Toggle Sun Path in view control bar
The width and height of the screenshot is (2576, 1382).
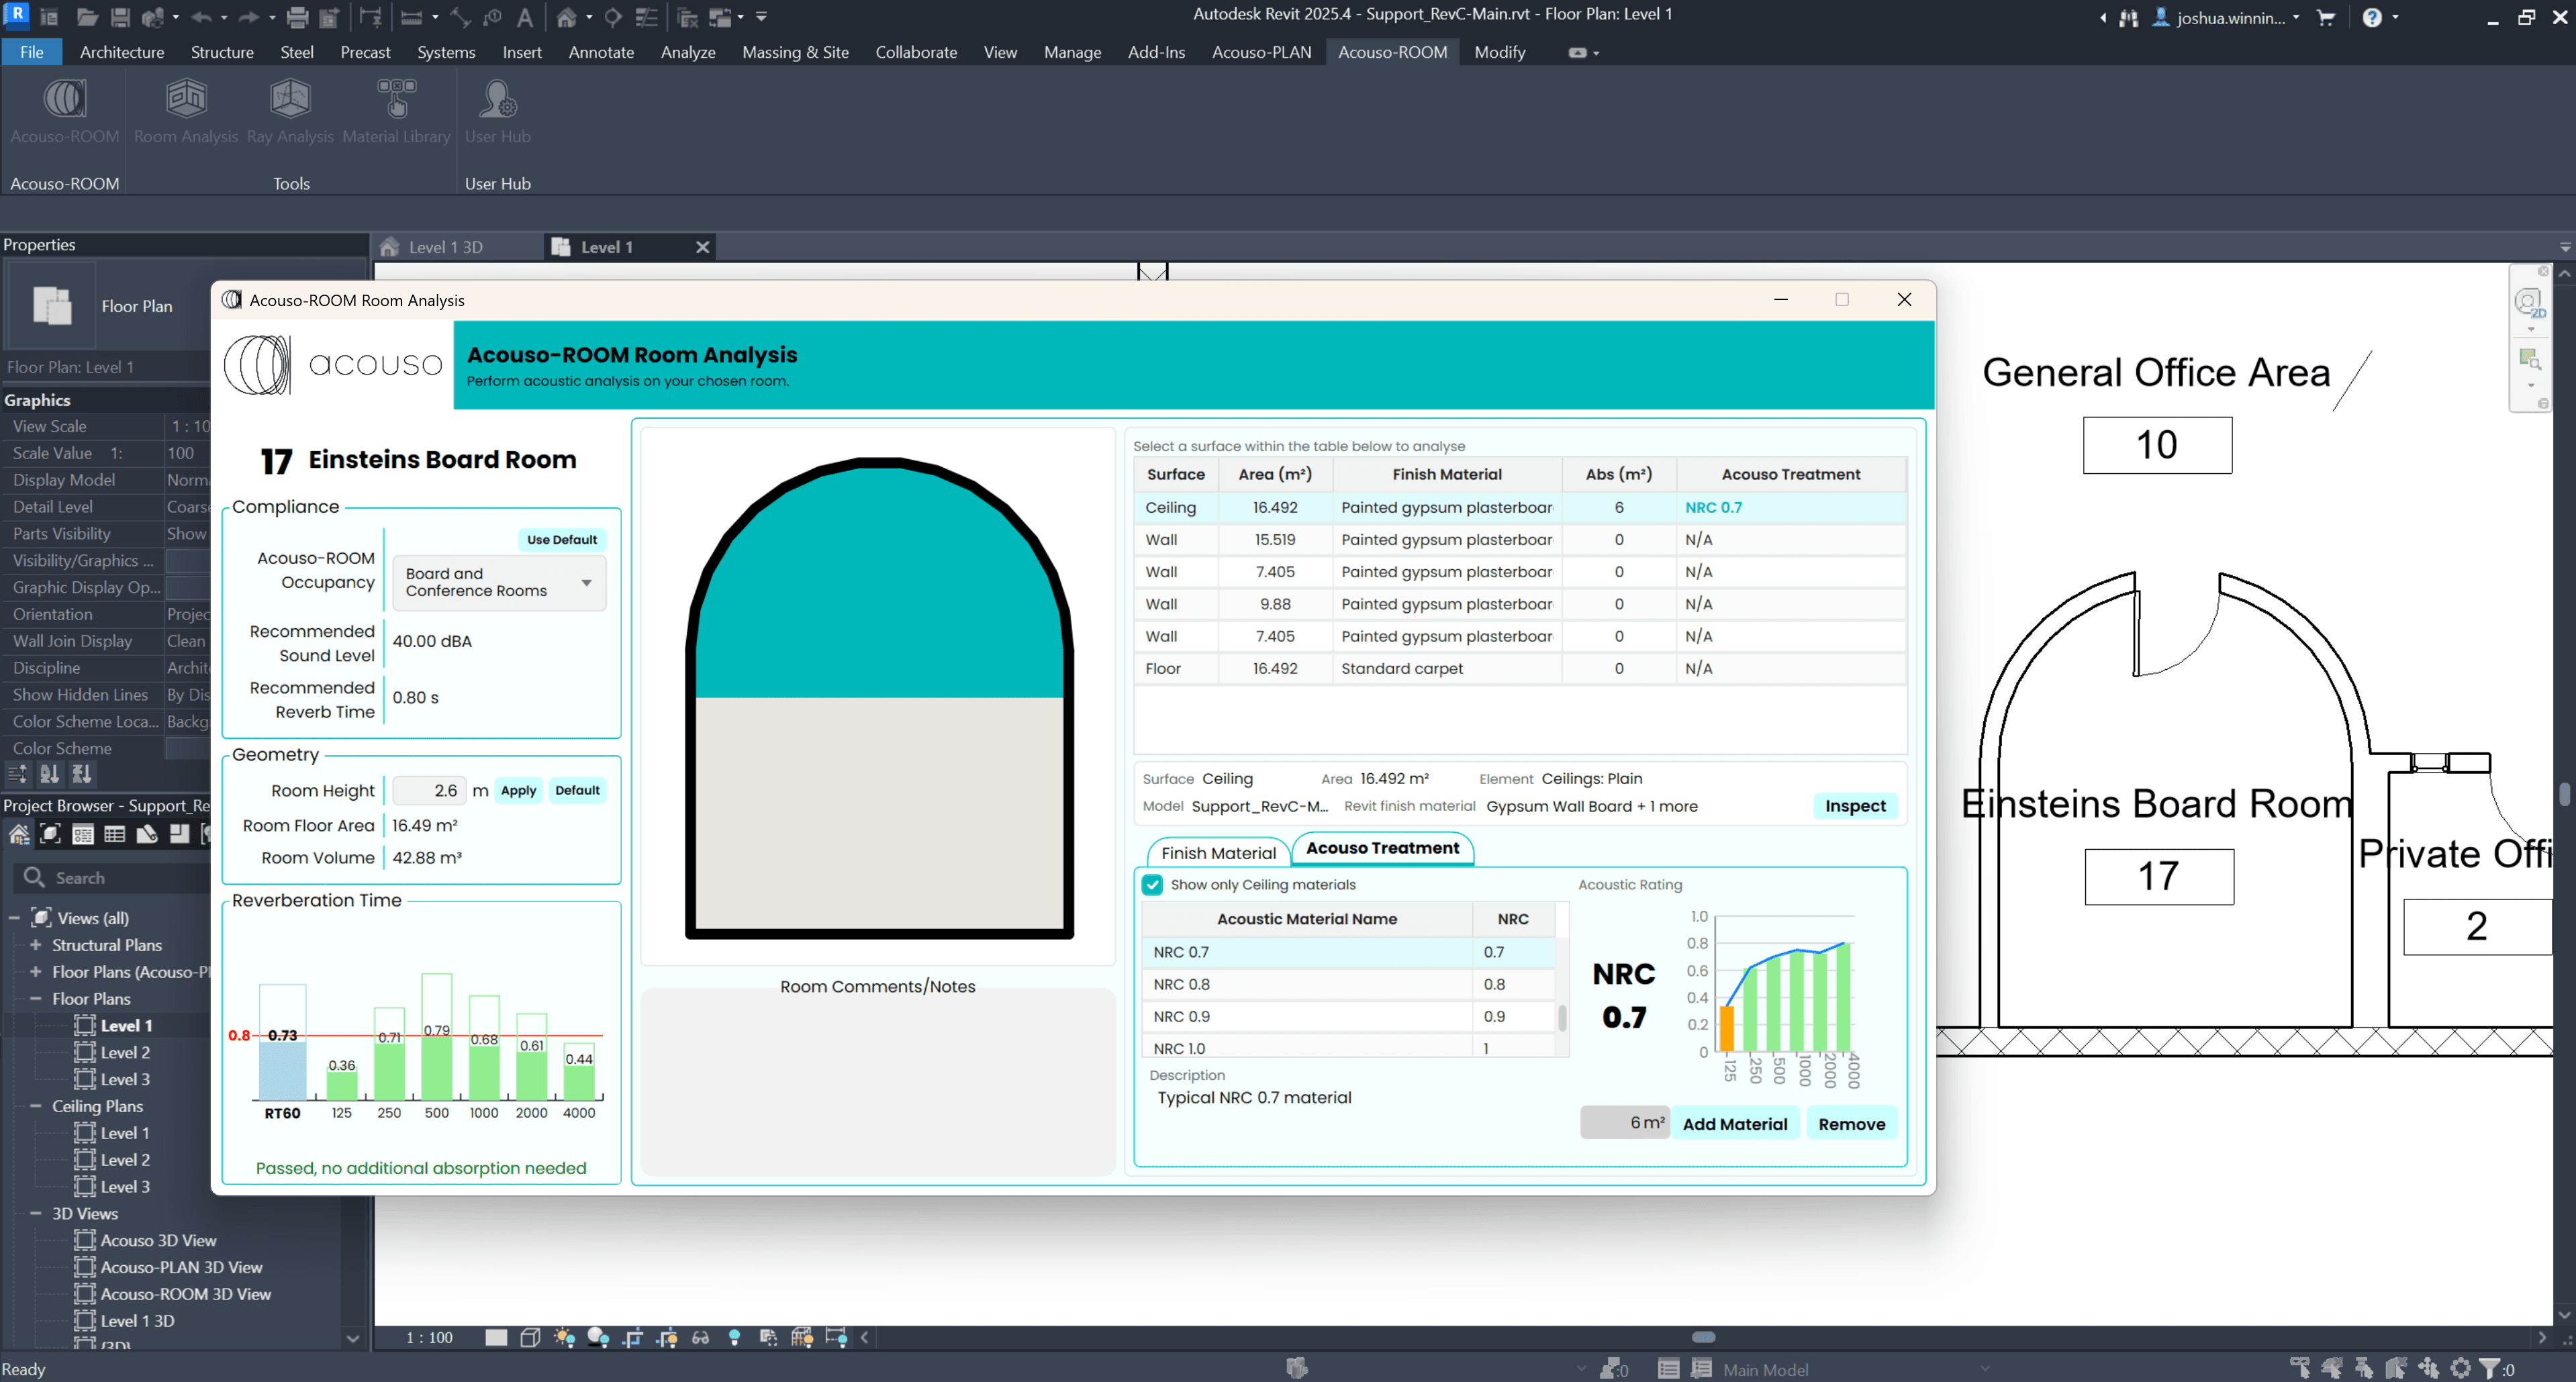[x=565, y=1337]
